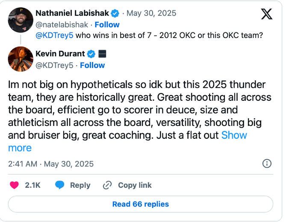Open the 2:41 AM May 30, 2025 timestamp
The width and height of the screenshot is (286, 222).
point(51,164)
